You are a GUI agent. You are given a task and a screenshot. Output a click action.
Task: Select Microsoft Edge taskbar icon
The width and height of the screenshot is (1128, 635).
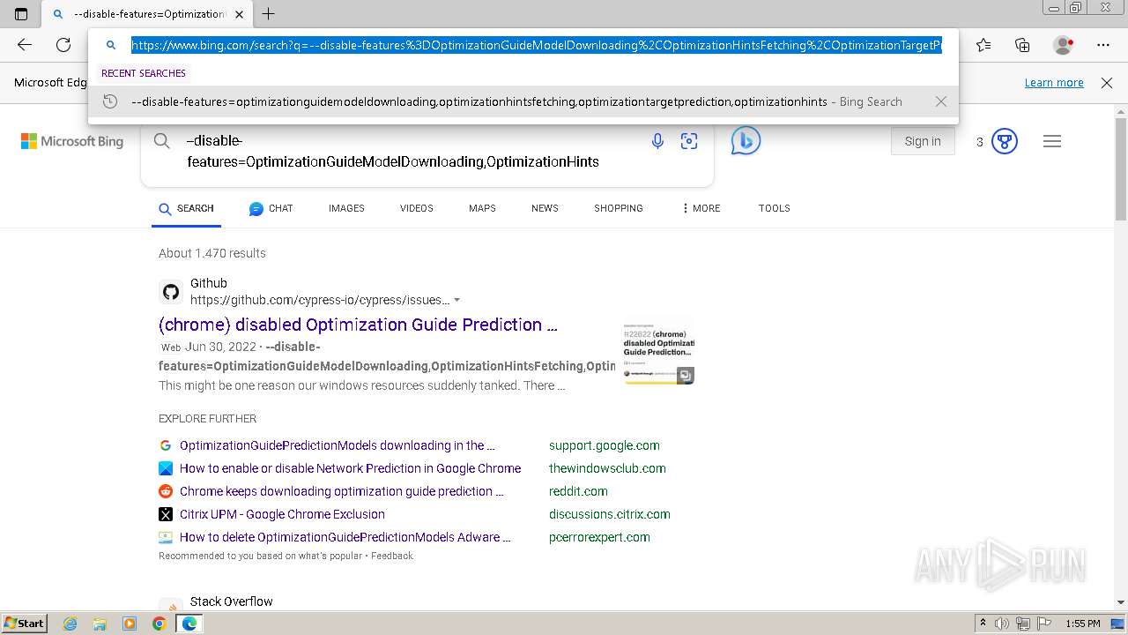tap(189, 624)
